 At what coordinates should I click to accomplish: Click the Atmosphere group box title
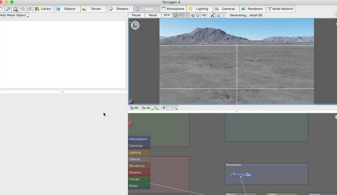234,165
